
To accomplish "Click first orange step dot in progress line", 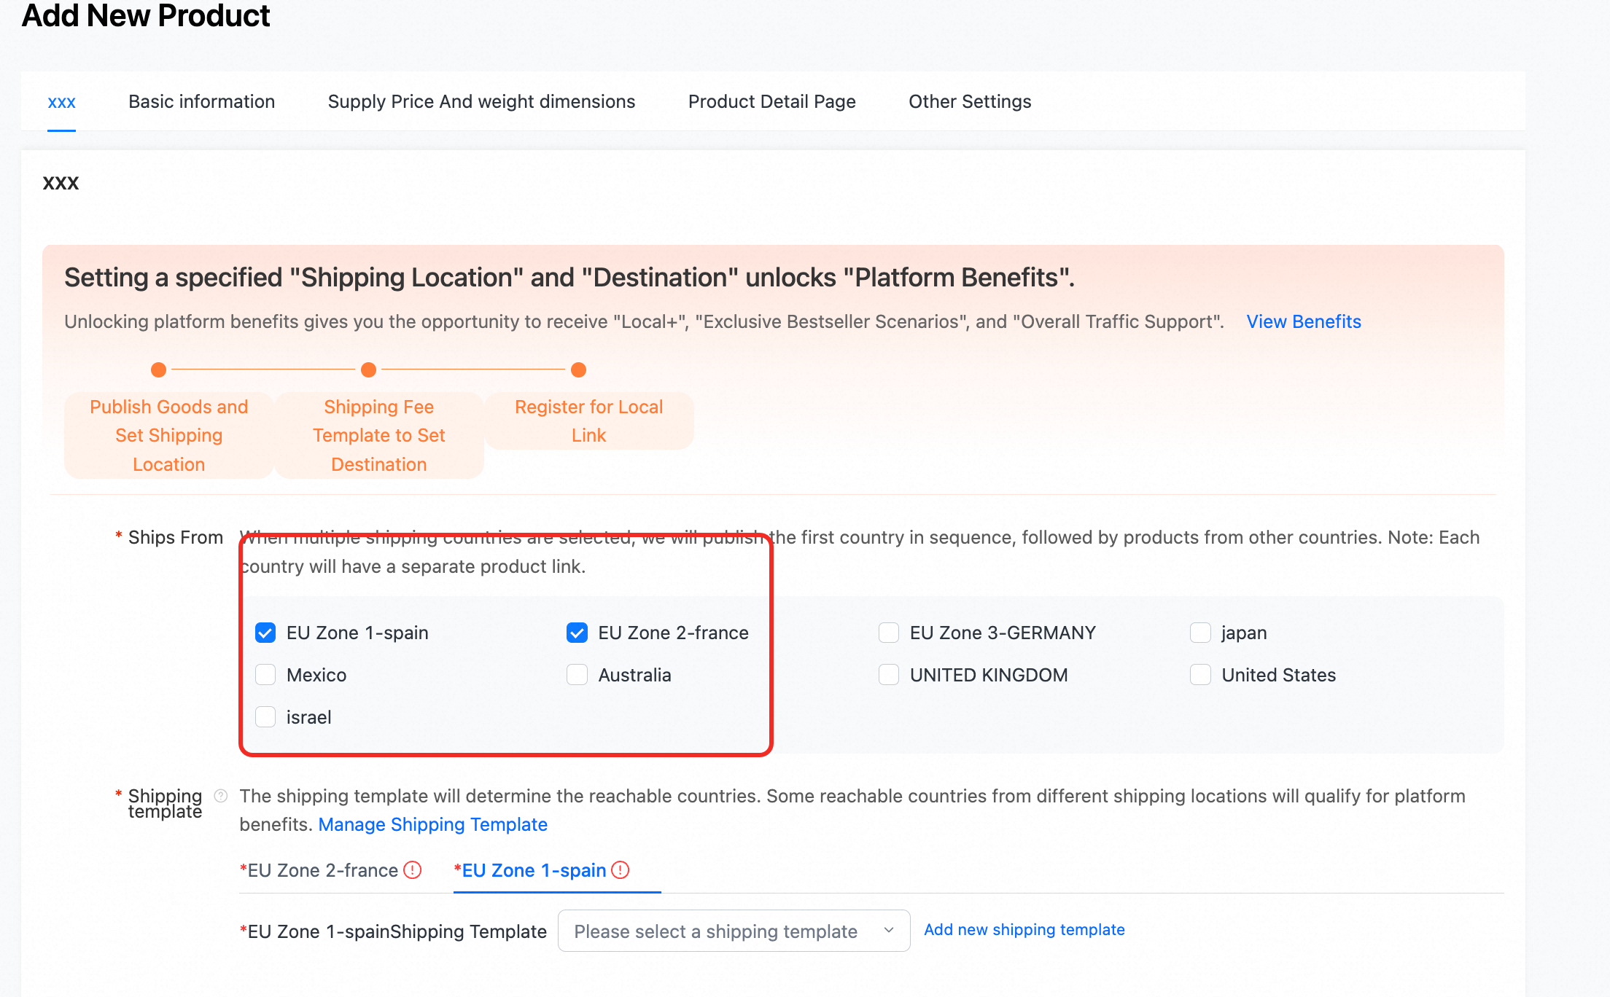I will click(158, 370).
